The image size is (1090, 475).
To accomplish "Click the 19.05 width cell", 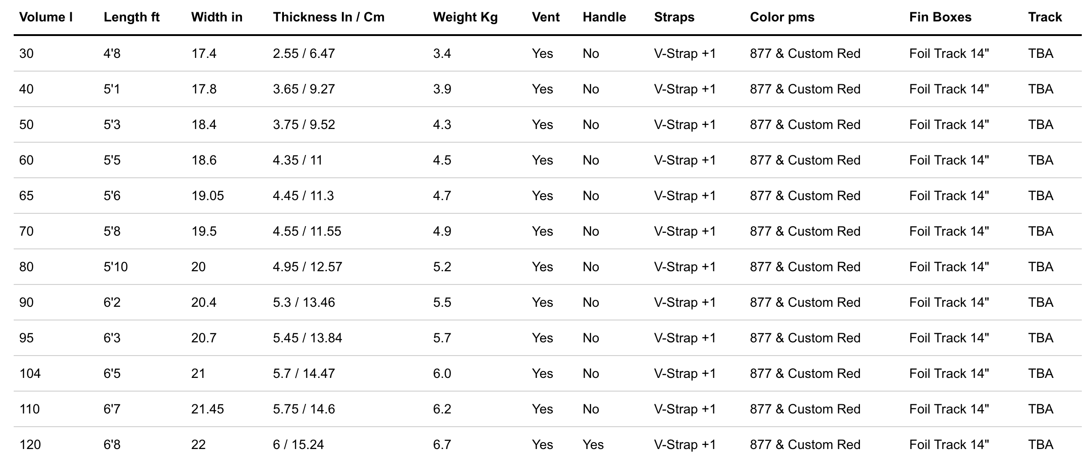I will (208, 196).
